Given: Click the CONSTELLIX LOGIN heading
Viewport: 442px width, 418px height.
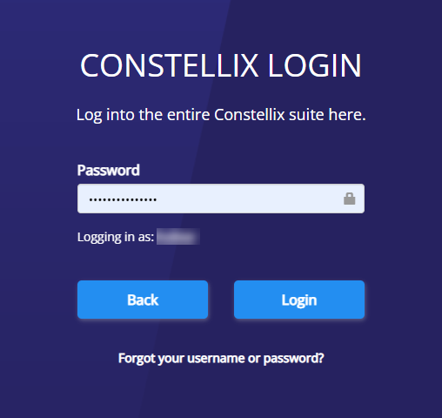Looking at the screenshot, I should tap(221, 65).
